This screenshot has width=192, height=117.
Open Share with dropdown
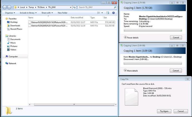pyautogui.click(x=47, y=13)
